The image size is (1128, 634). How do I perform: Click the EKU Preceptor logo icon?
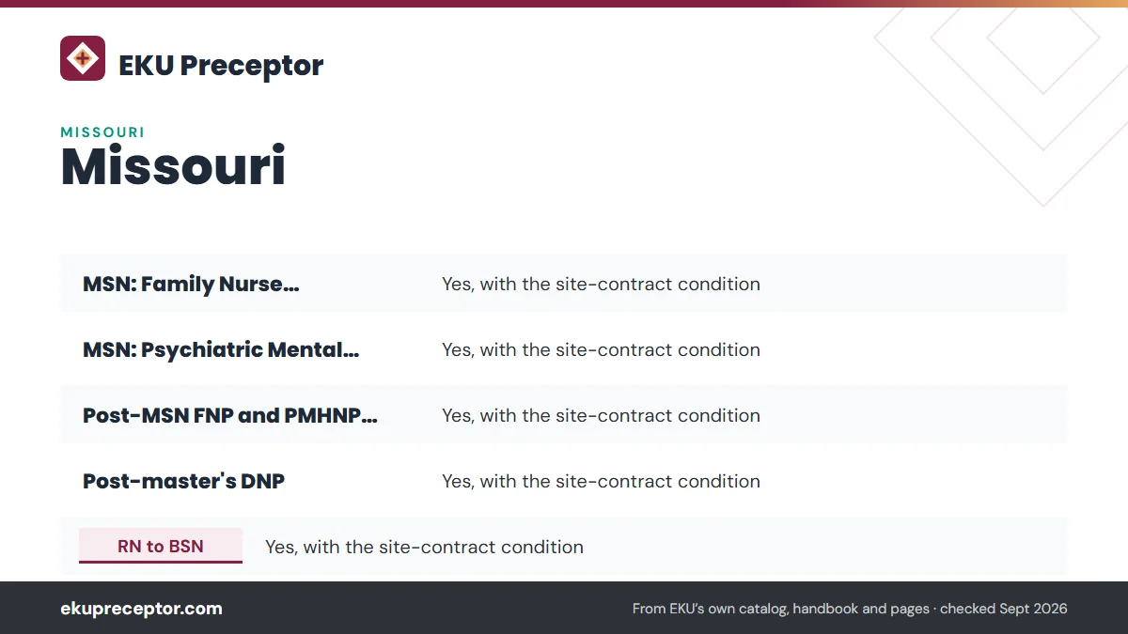[83, 58]
